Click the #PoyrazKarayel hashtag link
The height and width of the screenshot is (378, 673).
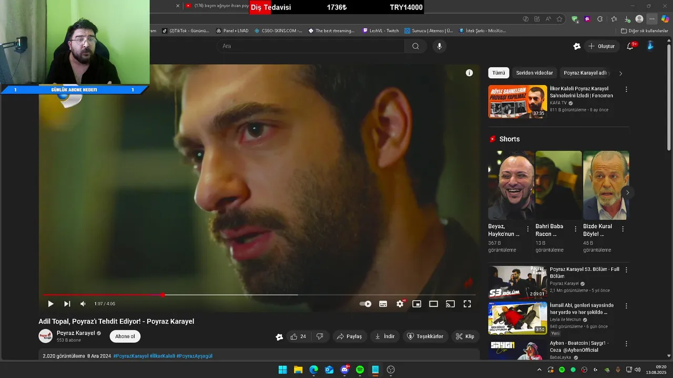[131, 356]
